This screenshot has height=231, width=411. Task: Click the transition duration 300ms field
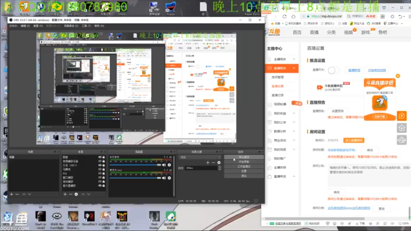click(201, 168)
